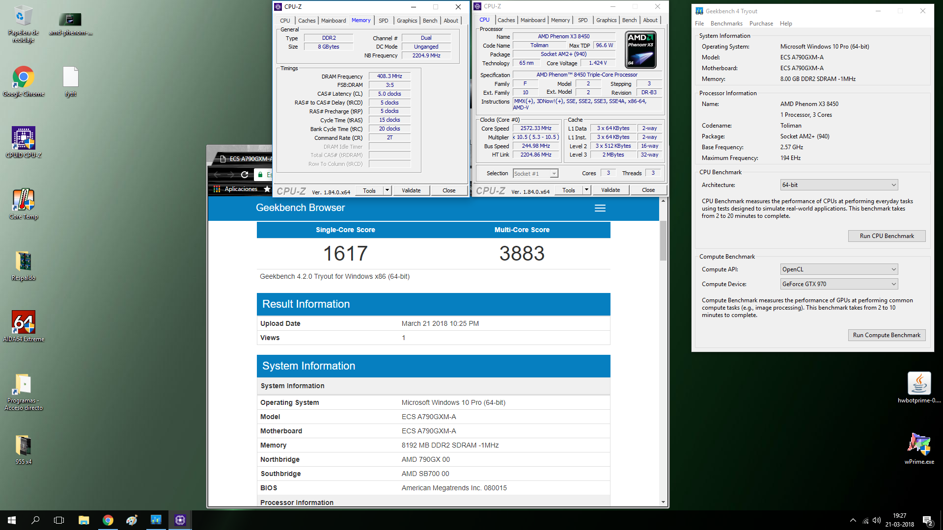Open File Explorer from the taskbar
Screen dimensions: 943x530
point(83,520)
